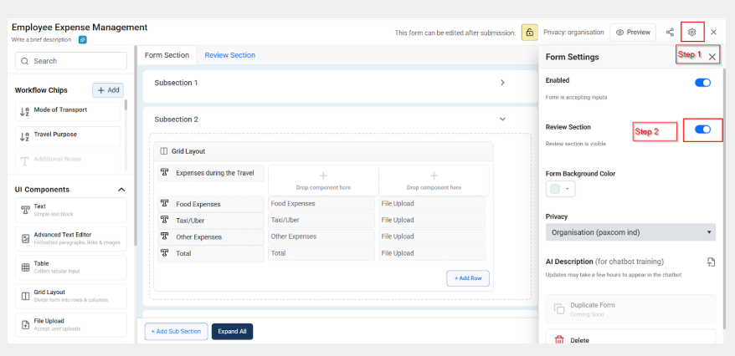Select the File Upload component icon

click(x=25, y=324)
